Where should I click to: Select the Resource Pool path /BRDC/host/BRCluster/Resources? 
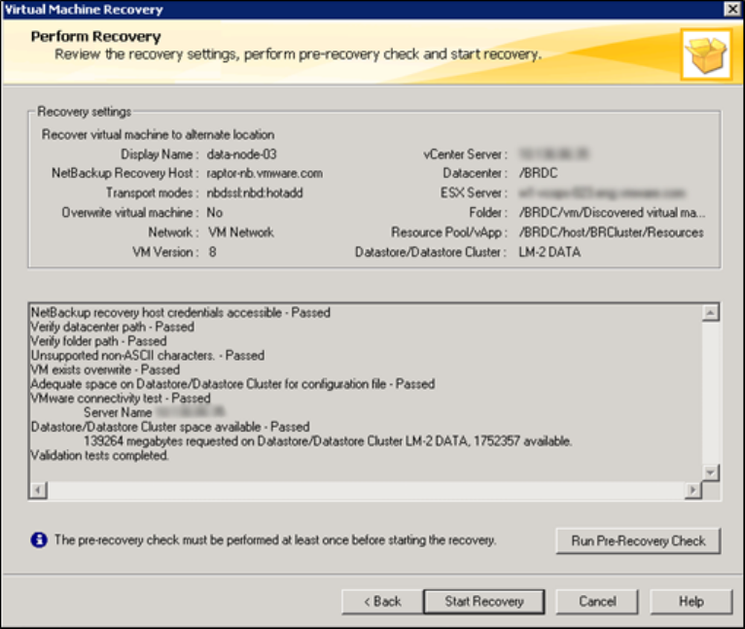[x=611, y=232]
